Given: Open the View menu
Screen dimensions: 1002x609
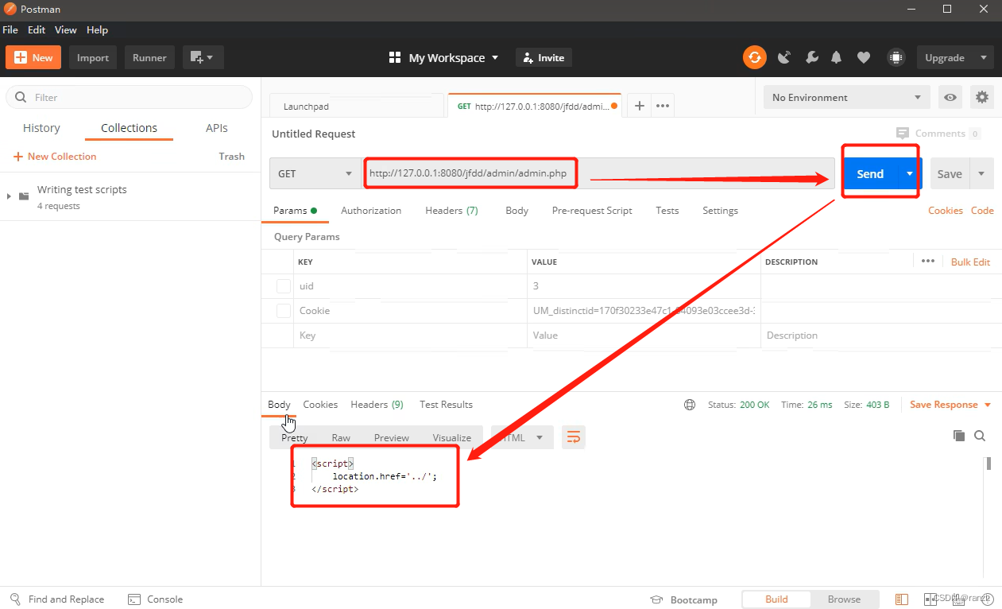Looking at the screenshot, I should (65, 29).
